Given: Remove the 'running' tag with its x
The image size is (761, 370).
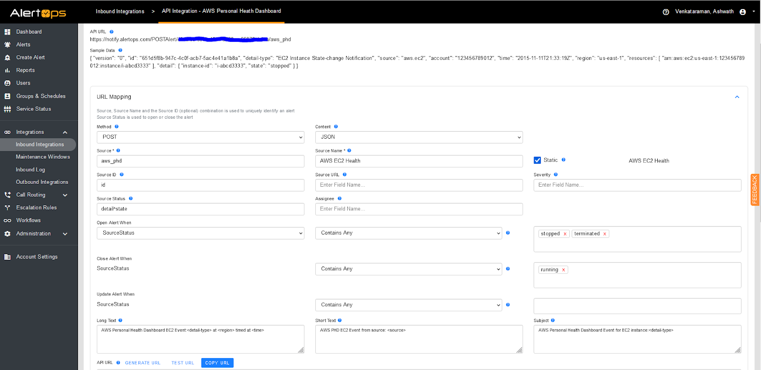Looking at the screenshot, I should coord(564,270).
